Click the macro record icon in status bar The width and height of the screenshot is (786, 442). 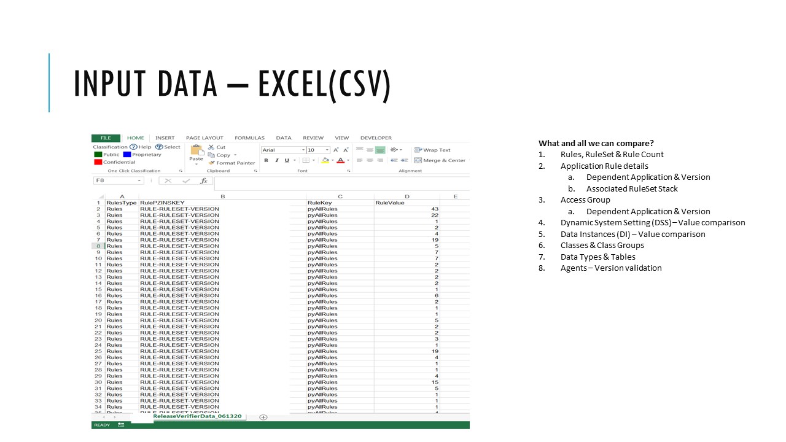tap(121, 425)
